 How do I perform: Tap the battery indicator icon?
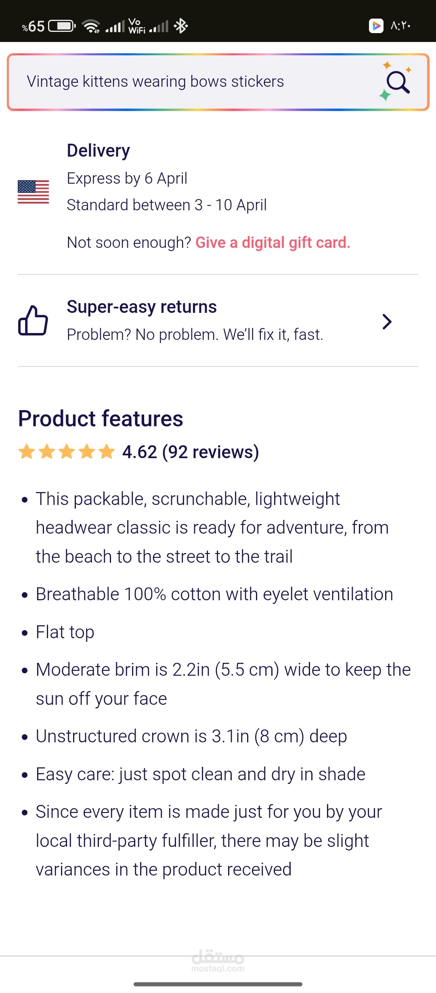click(62, 26)
